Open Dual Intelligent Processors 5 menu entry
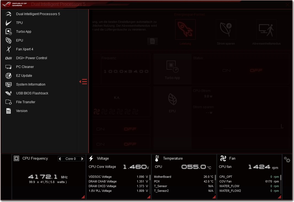294x202 pixels. (x=38, y=14)
